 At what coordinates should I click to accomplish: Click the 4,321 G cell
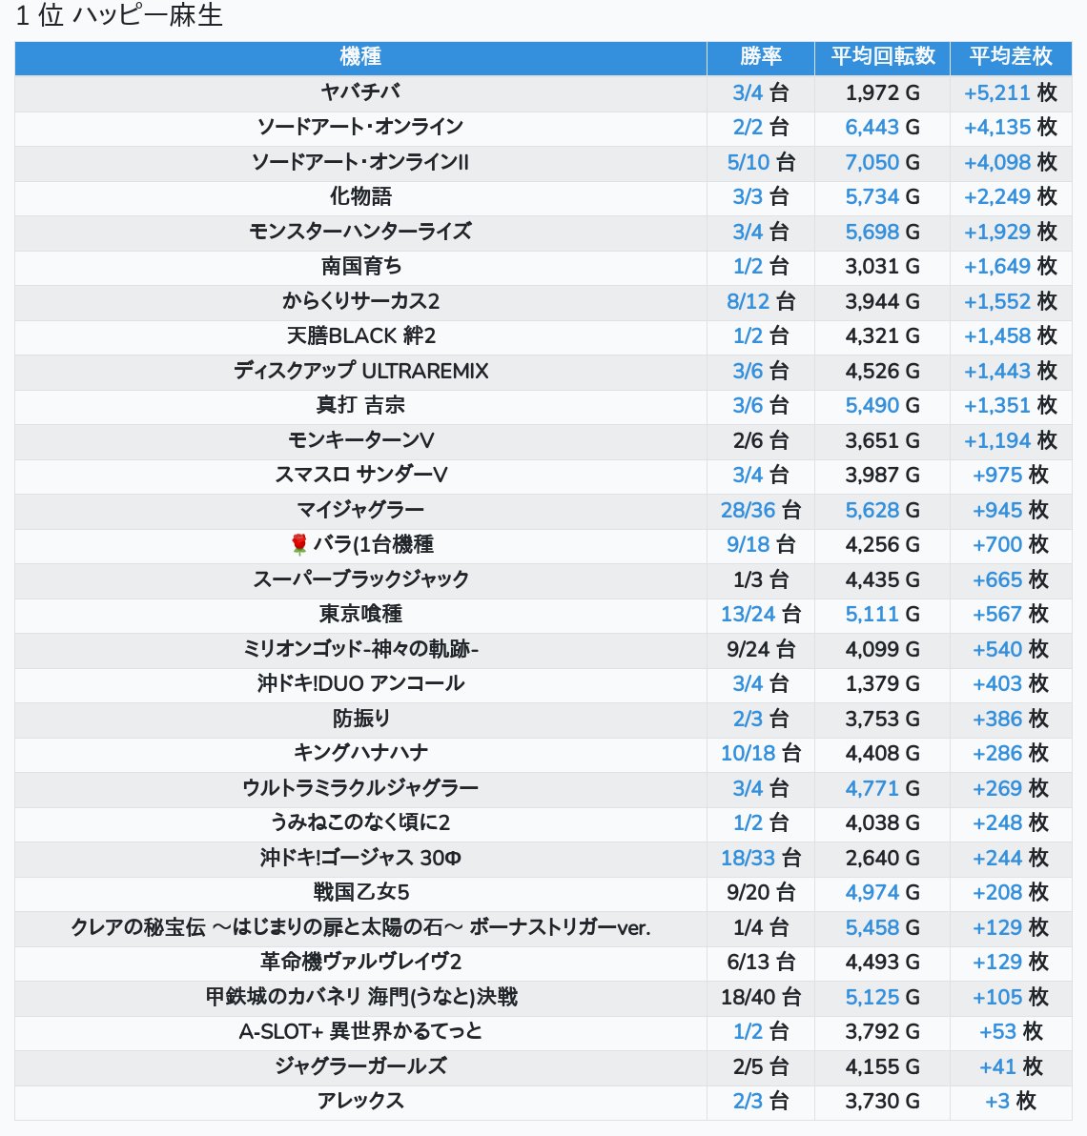(x=882, y=336)
